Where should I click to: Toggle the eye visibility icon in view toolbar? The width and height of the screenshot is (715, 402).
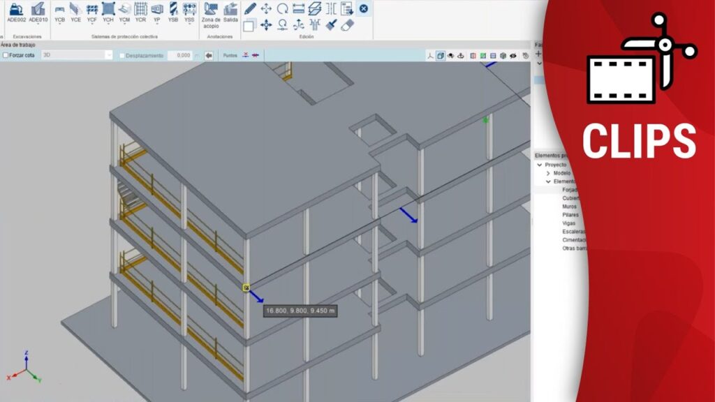pyautogui.click(x=513, y=55)
